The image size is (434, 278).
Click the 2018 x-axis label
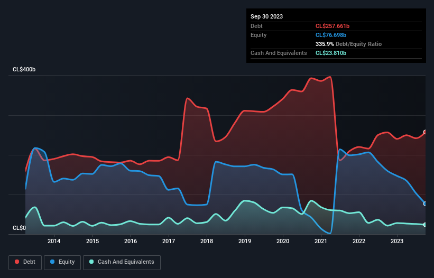tap(207, 241)
